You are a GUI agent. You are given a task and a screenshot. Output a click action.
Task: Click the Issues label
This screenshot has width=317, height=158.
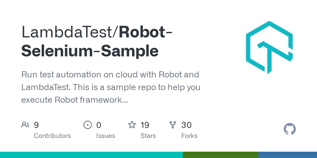[106, 136]
